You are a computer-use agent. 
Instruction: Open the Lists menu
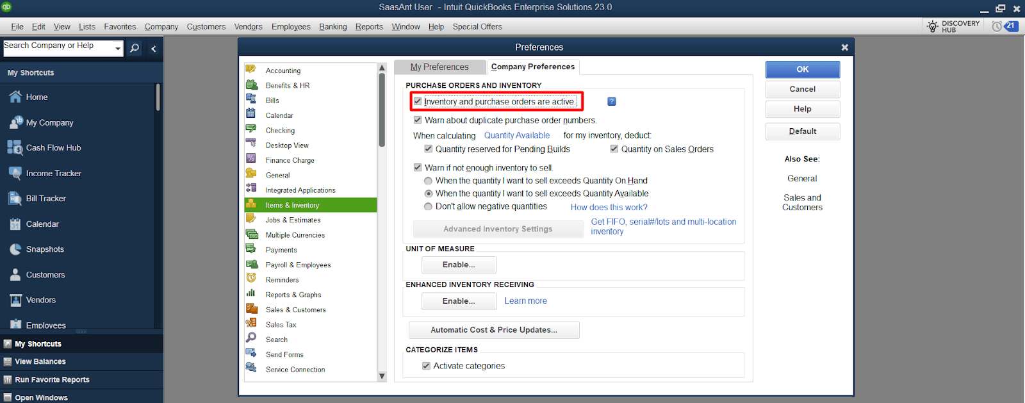87,26
